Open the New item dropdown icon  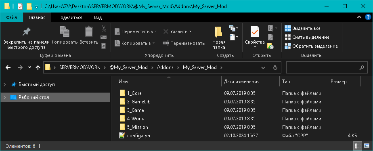point(233,29)
